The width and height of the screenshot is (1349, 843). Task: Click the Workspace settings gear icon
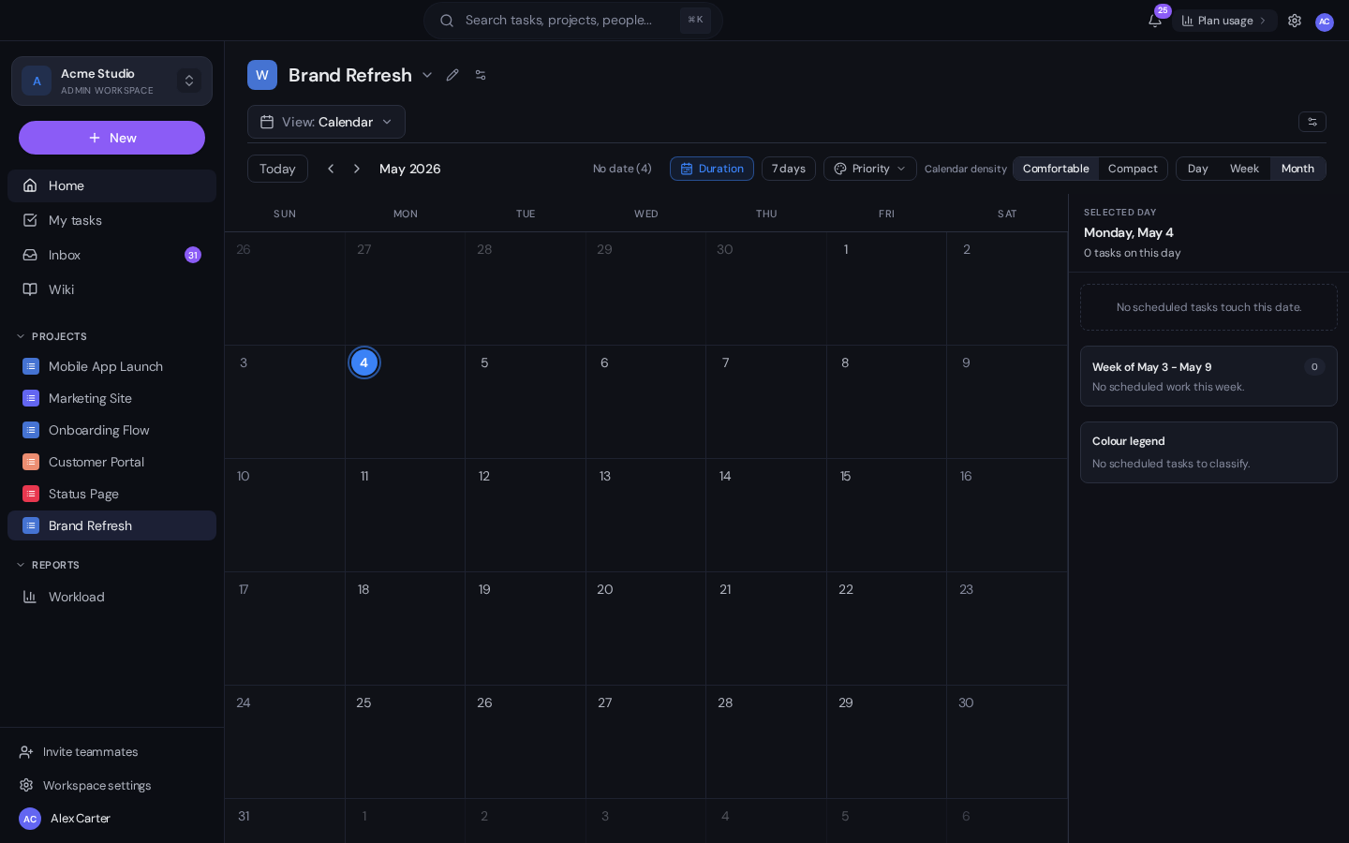point(26,786)
